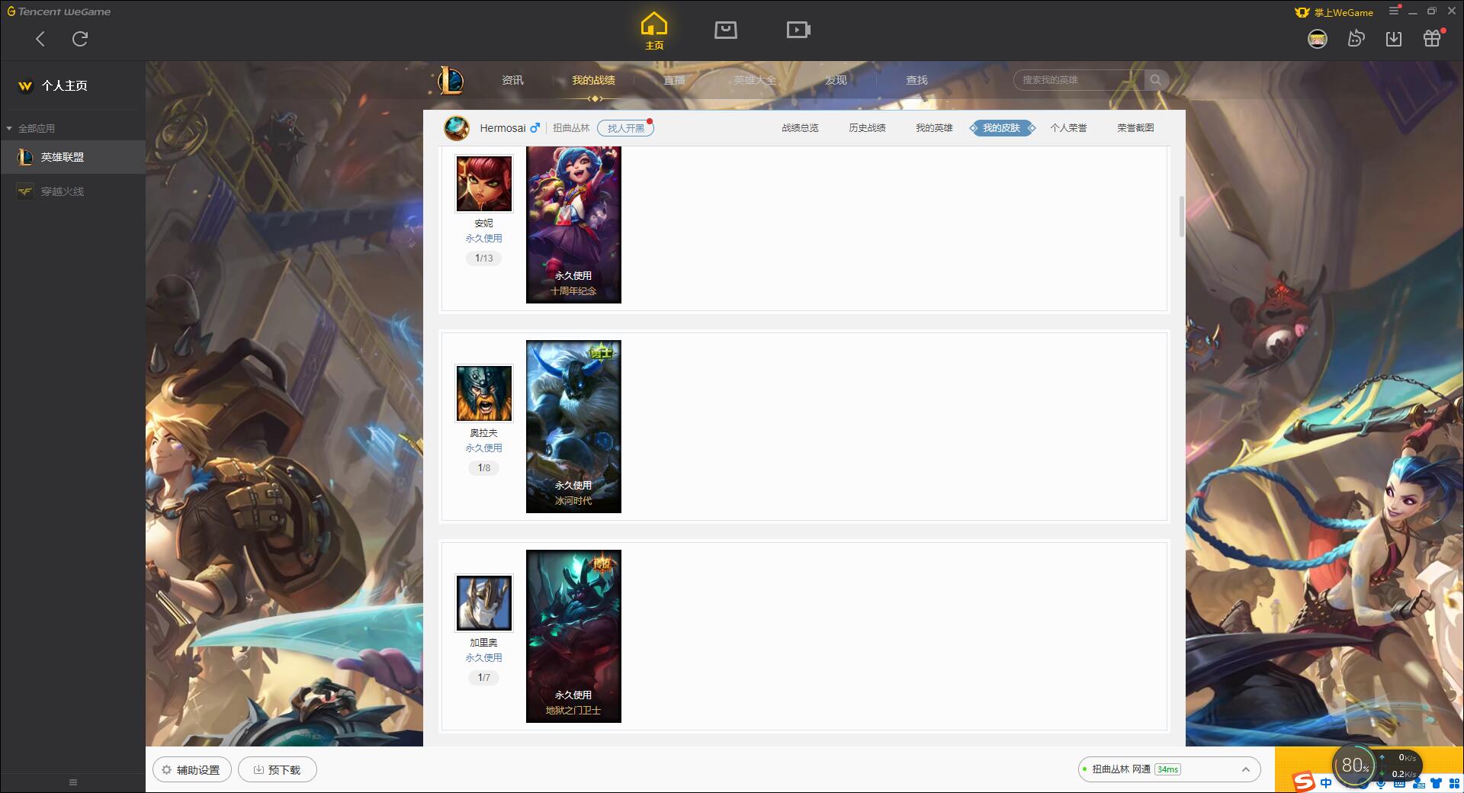Open 掌上WeGame mobile link
1464x793 pixels.
[x=1334, y=12]
